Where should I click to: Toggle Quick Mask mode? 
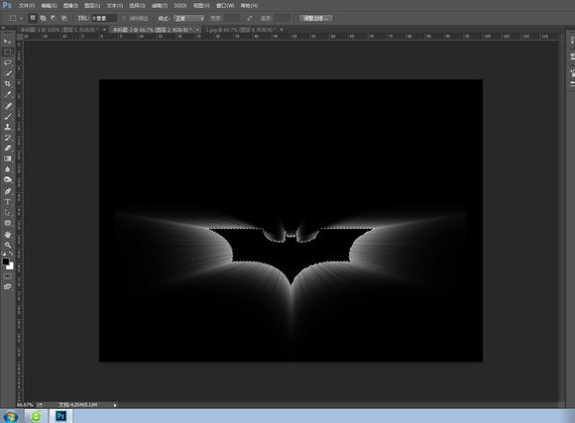coord(7,276)
